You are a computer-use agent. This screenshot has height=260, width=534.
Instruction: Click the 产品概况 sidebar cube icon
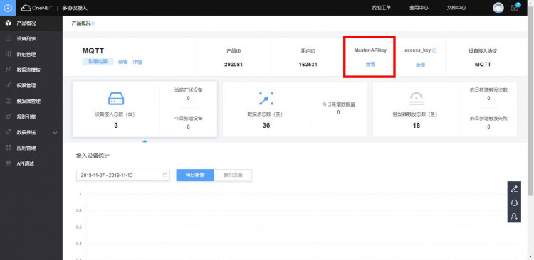[x=8, y=23]
